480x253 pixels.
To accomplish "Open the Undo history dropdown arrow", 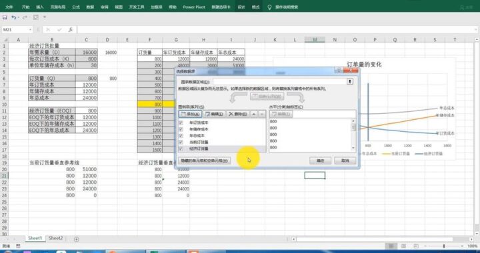I will [x=19, y=17].
